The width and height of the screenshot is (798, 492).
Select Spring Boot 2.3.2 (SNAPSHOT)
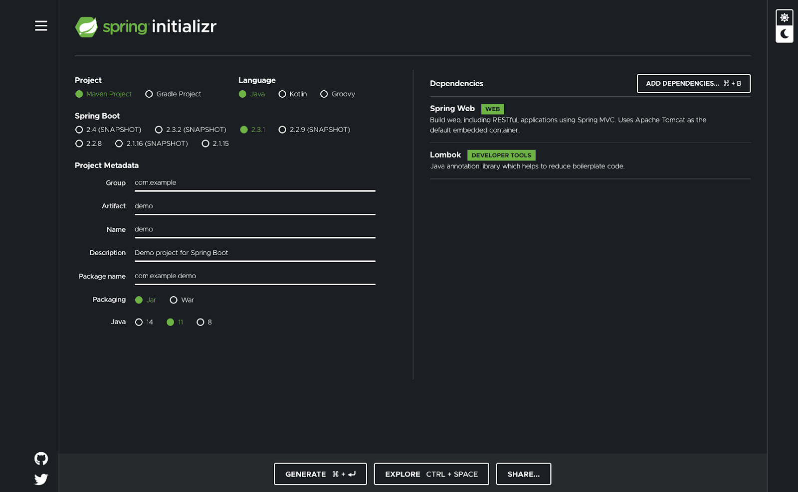[x=191, y=130]
